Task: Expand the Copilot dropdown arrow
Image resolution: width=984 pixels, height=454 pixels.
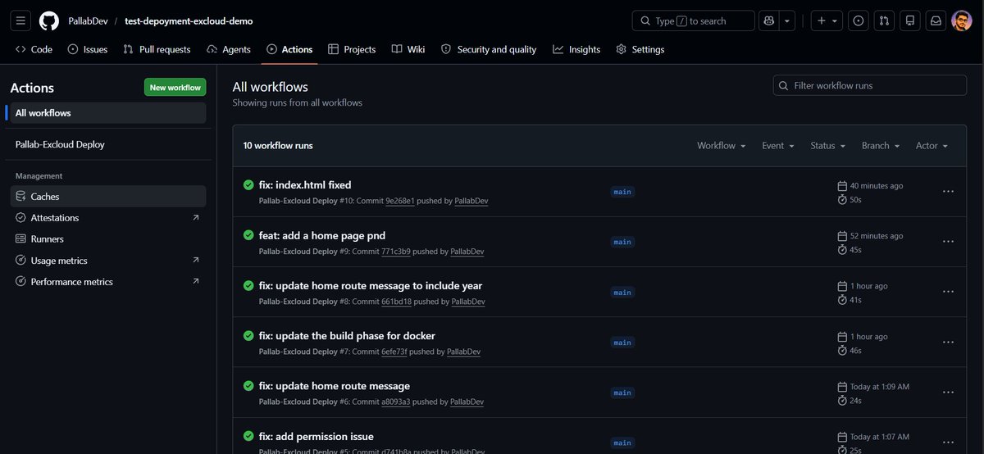Action: (787, 20)
